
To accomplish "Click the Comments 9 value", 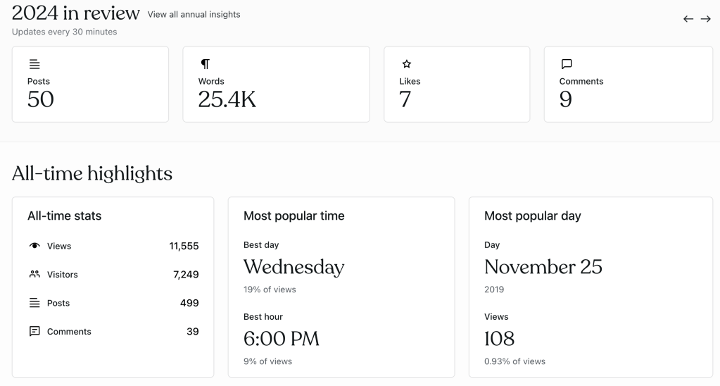I will (x=566, y=100).
